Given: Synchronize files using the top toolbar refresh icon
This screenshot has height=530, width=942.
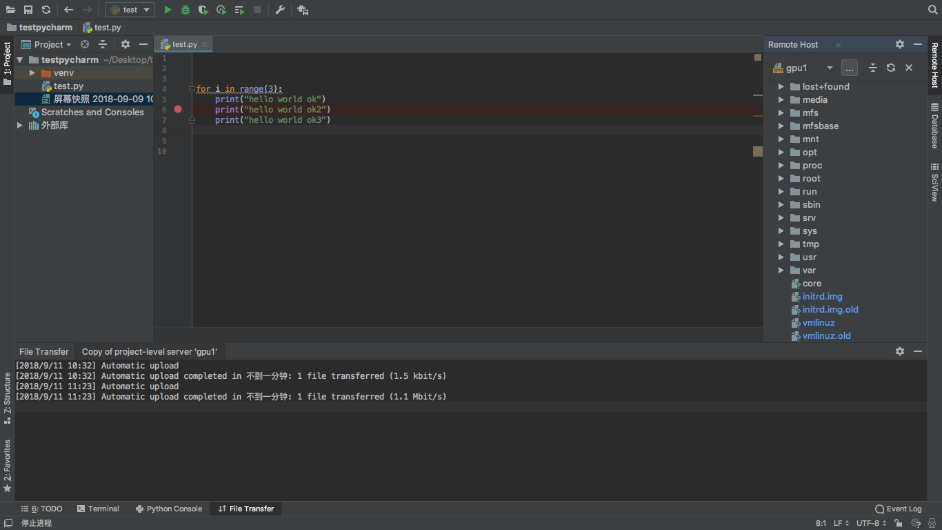Looking at the screenshot, I should click(46, 10).
